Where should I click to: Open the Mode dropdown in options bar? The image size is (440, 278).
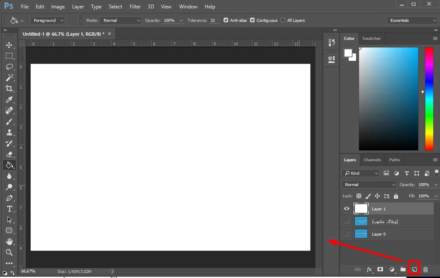coord(121,21)
